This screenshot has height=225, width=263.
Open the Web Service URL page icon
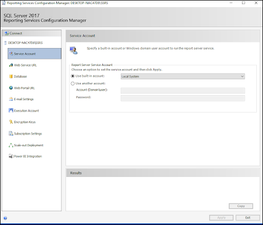tap(11, 65)
